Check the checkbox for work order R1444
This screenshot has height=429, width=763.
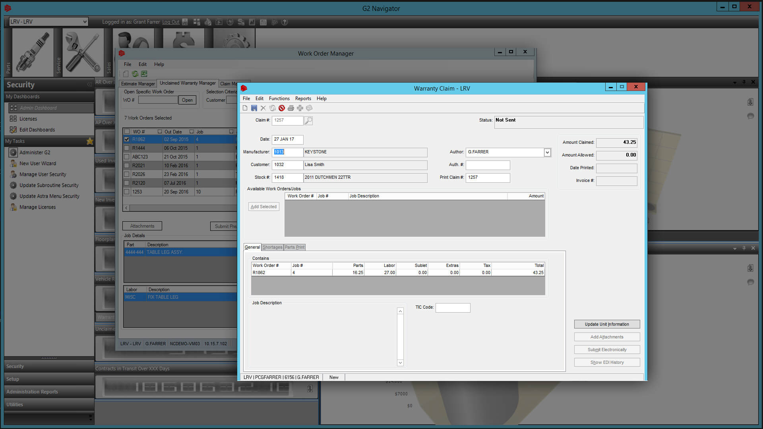pos(127,148)
